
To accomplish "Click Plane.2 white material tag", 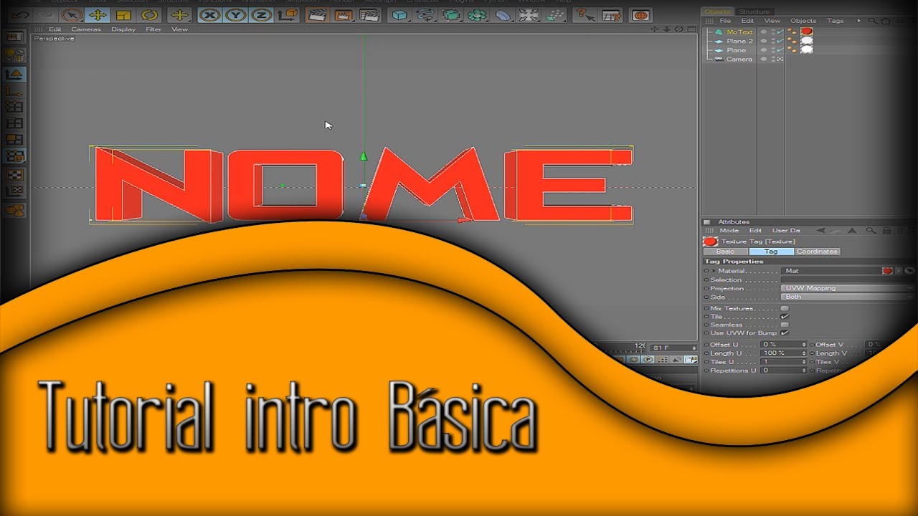I will point(807,41).
